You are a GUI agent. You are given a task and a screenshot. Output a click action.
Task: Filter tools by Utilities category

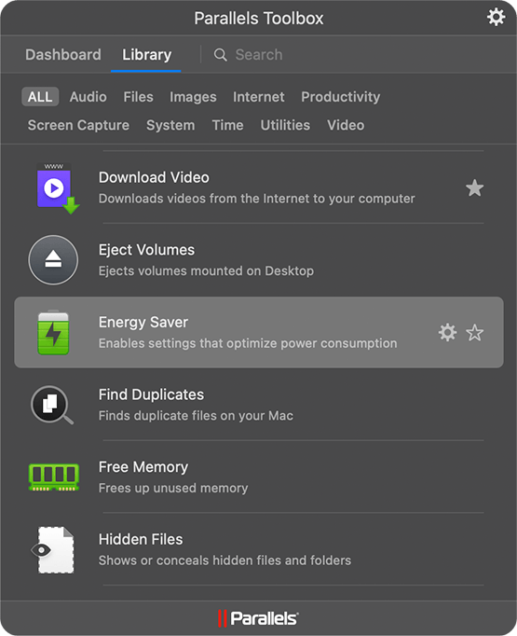[x=285, y=125]
